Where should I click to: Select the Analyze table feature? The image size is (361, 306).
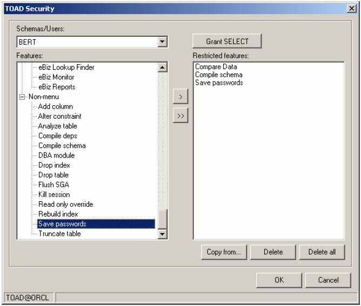coord(58,126)
